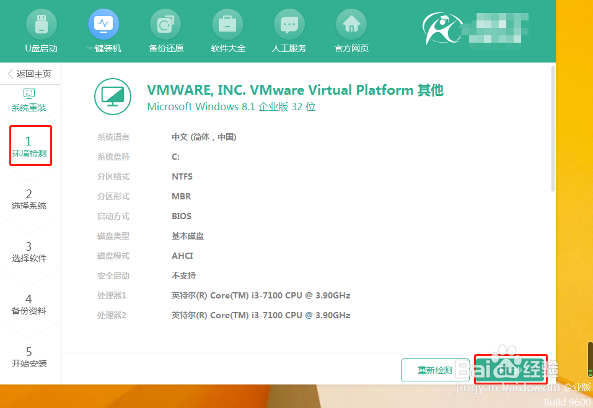Viewport: 593px width, 408px height.
Task: Select step 5 开始安装
Action: click(x=29, y=357)
